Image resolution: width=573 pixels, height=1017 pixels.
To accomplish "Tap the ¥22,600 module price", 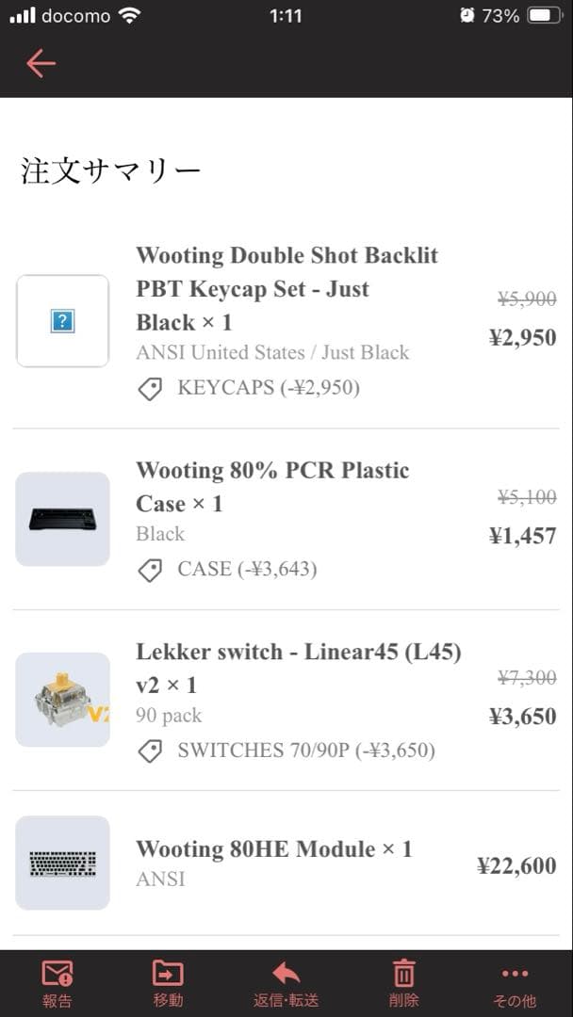I will point(516,865).
